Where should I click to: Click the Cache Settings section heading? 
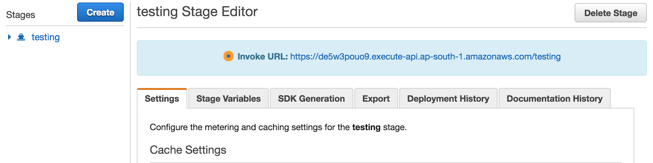188,150
